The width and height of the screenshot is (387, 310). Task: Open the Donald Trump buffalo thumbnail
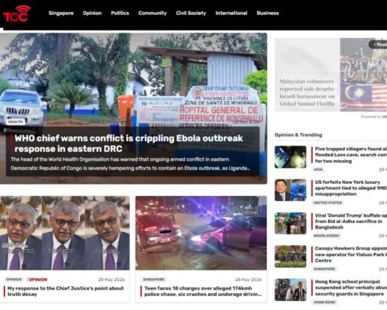(291, 223)
